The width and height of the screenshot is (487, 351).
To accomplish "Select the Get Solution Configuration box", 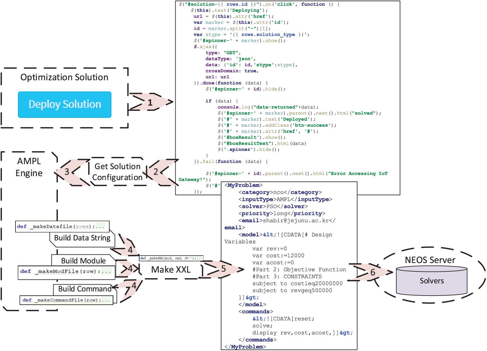I will click(117, 172).
